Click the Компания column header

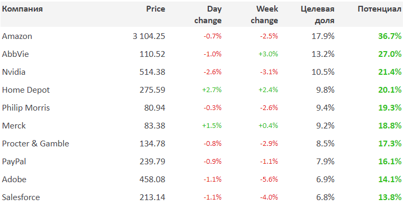[x=23, y=9]
